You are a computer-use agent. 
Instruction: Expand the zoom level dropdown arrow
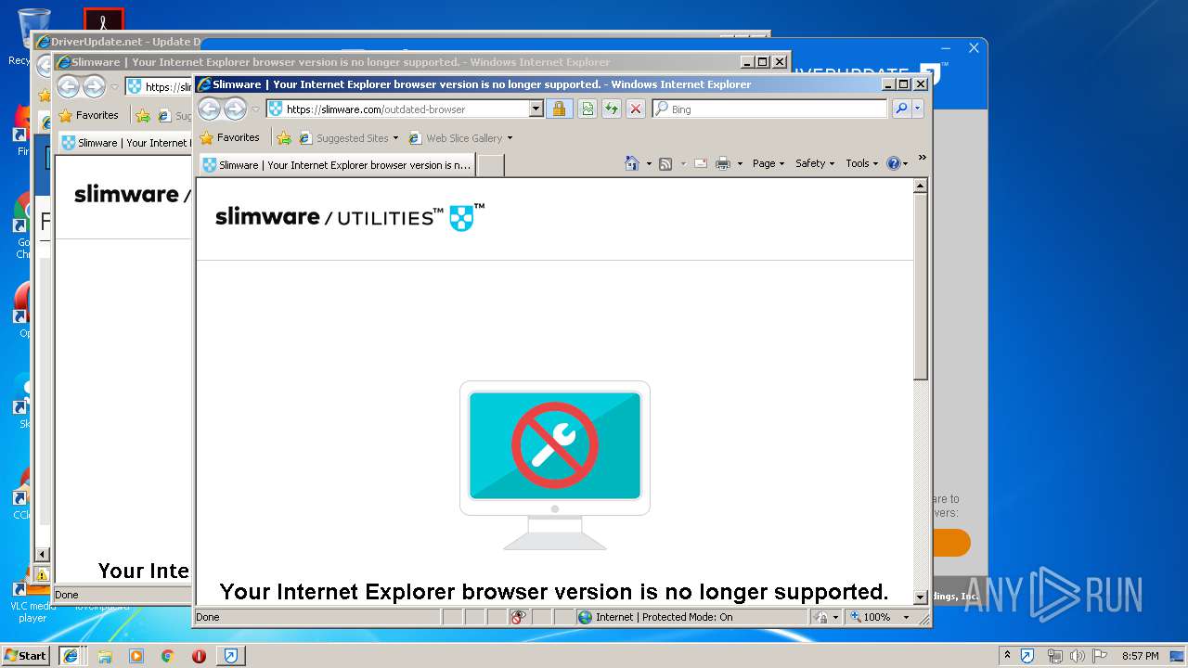[906, 617]
